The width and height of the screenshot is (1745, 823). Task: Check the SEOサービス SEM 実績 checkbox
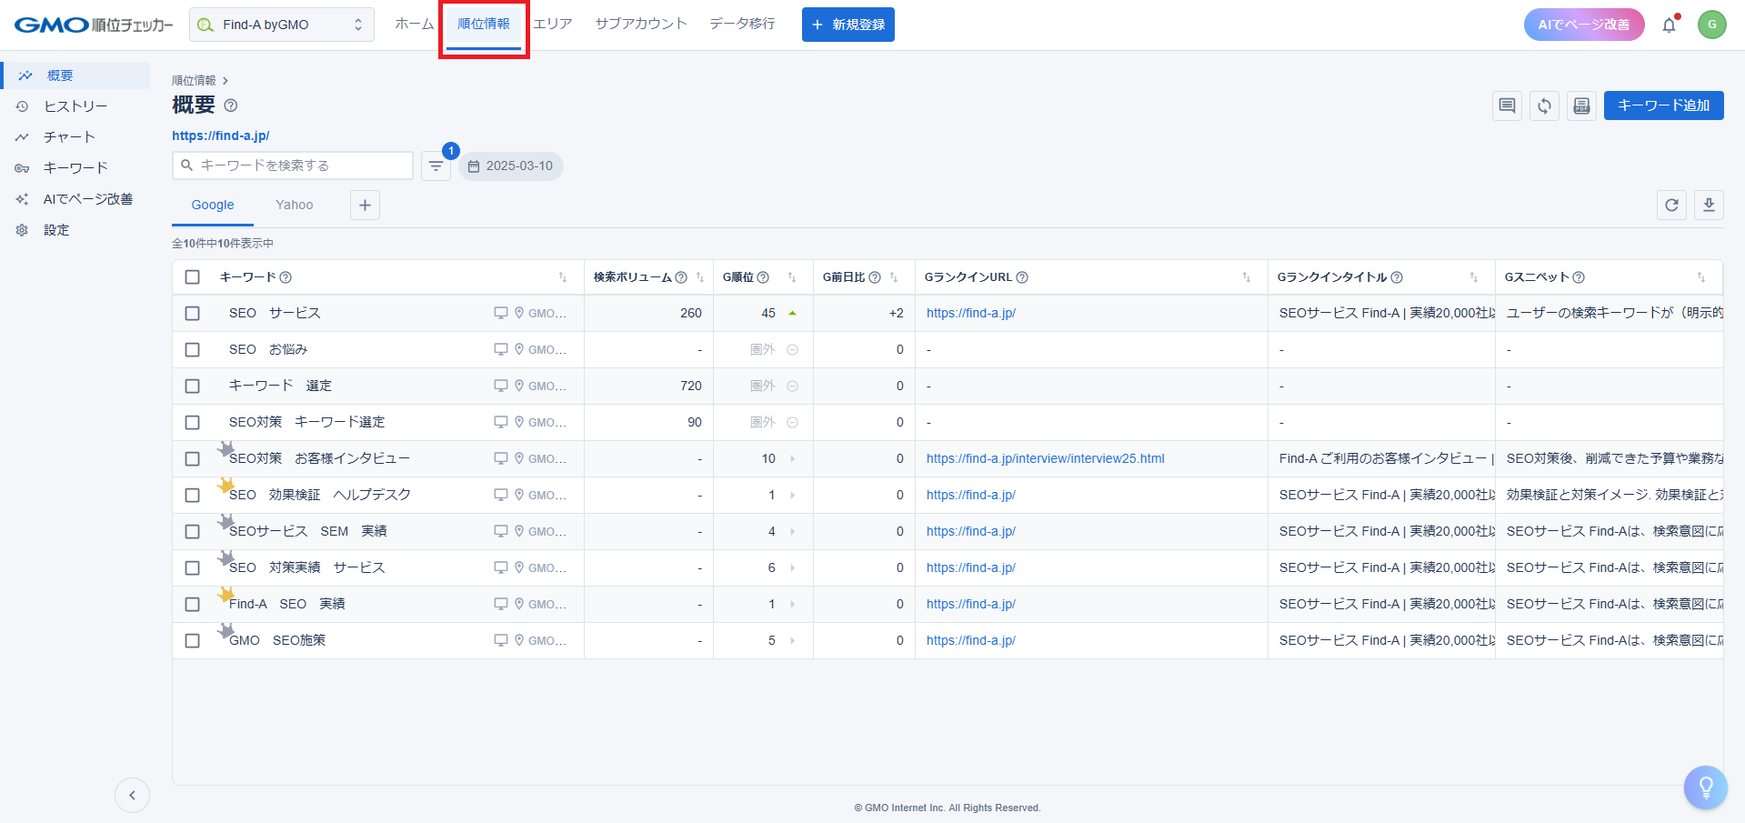pyautogui.click(x=192, y=531)
